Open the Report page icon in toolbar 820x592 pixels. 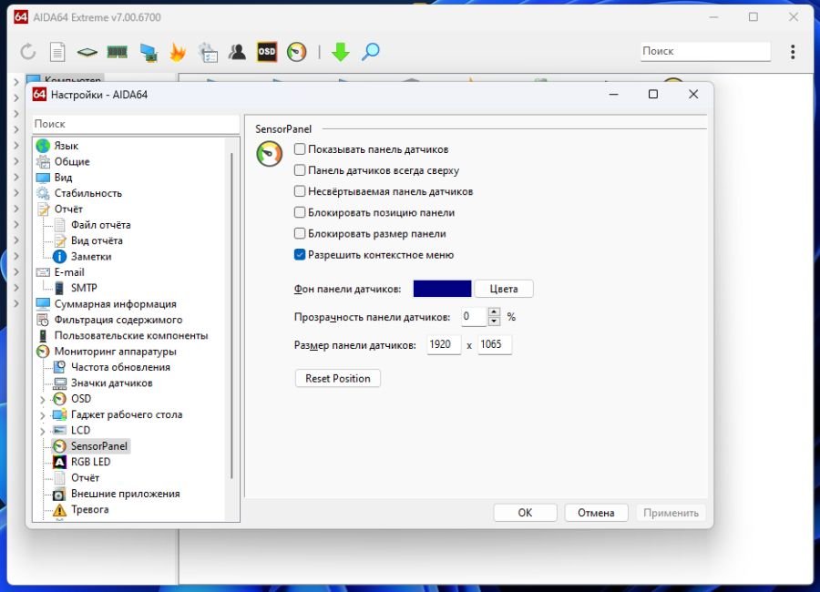[x=57, y=51]
